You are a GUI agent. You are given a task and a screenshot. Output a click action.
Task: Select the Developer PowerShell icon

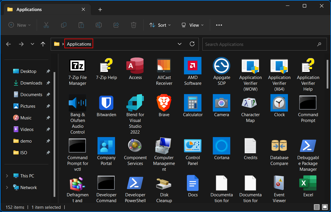click(135, 183)
